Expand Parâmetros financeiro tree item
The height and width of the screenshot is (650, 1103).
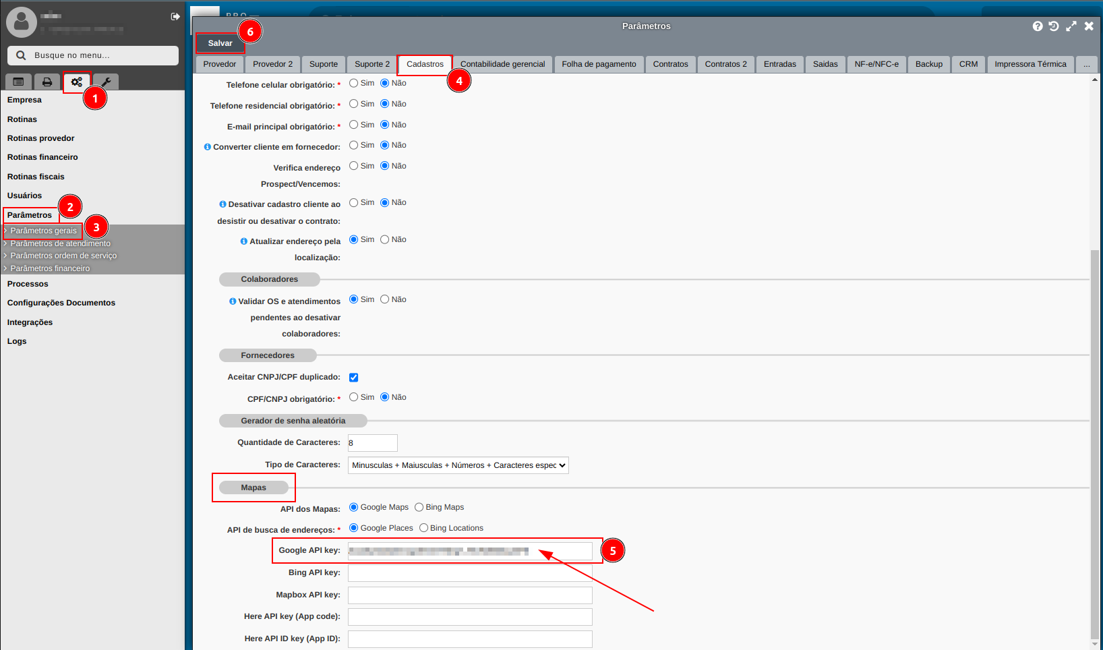50,268
